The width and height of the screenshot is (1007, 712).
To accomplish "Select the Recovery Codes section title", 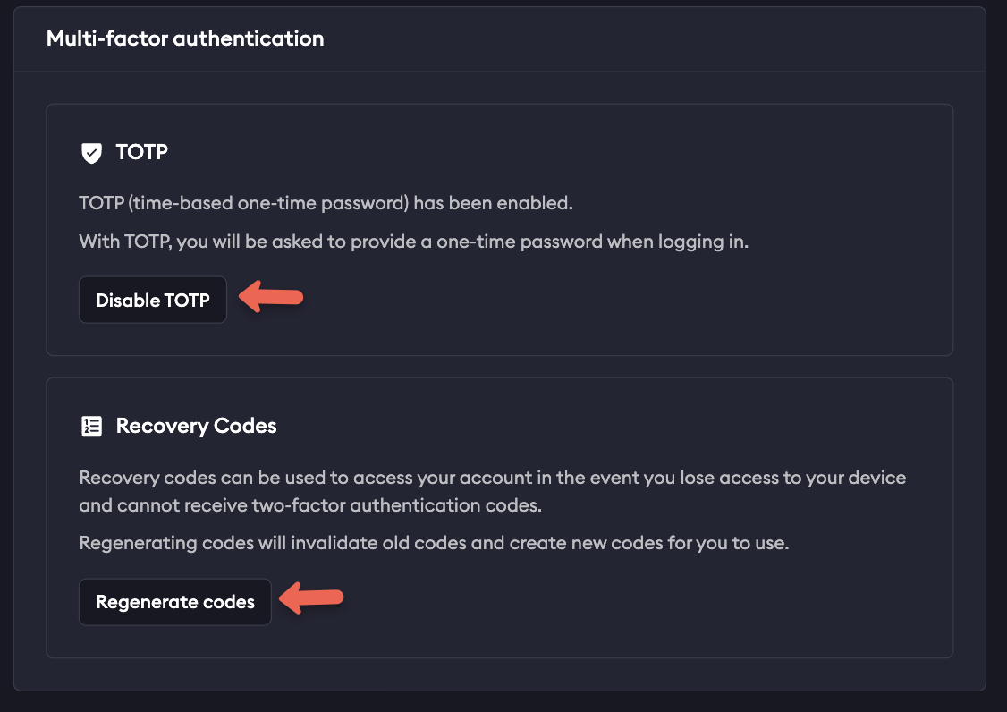I will pos(195,426).
